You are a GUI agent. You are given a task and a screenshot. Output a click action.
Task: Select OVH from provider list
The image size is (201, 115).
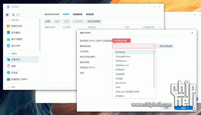click(133, 87)
